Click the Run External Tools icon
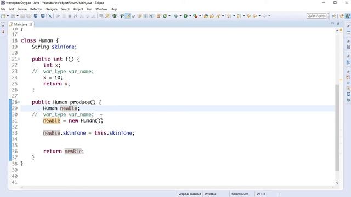 (x=195, y=16)
